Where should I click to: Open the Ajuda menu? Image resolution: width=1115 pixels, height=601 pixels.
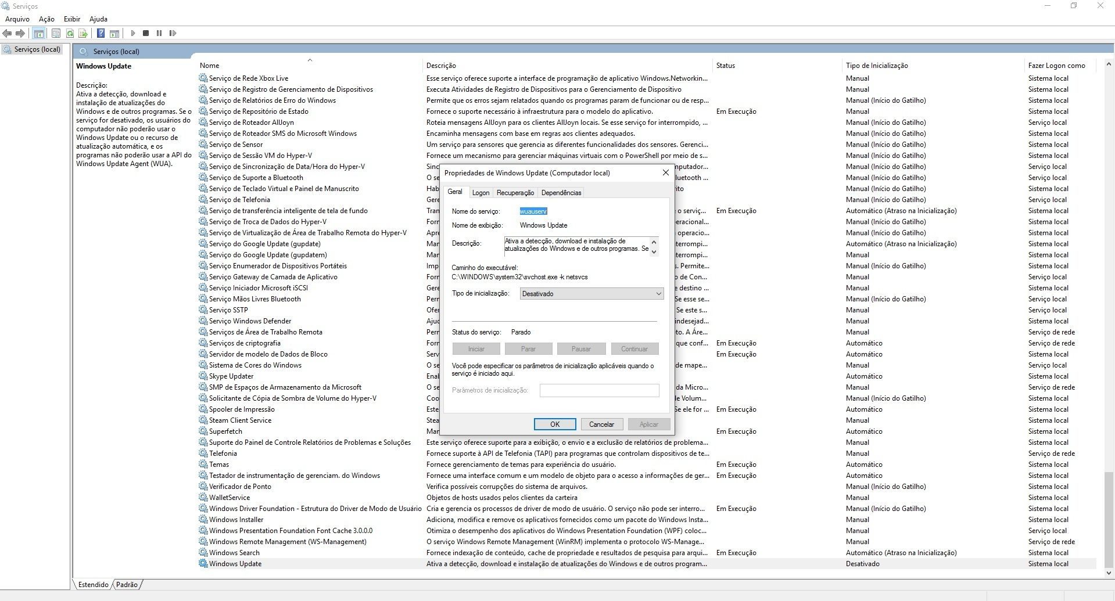(x=98, y=19)
